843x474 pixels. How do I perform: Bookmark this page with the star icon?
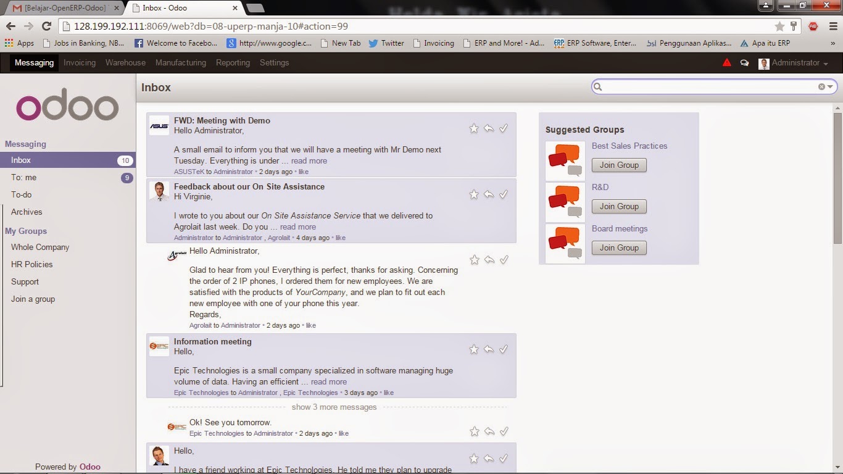click(779, 27)
